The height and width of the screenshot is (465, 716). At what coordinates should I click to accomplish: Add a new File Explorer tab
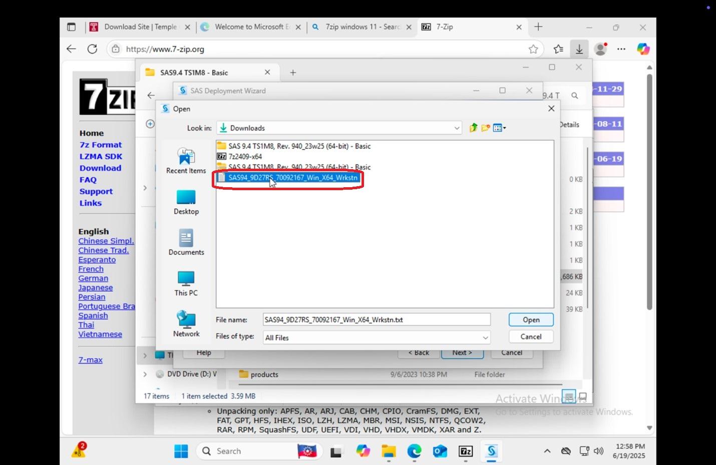tap(293, 73)
